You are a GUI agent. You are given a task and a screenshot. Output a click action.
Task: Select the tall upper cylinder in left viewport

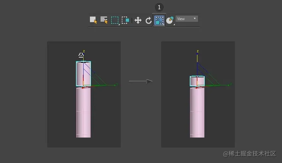pos(83,74)
